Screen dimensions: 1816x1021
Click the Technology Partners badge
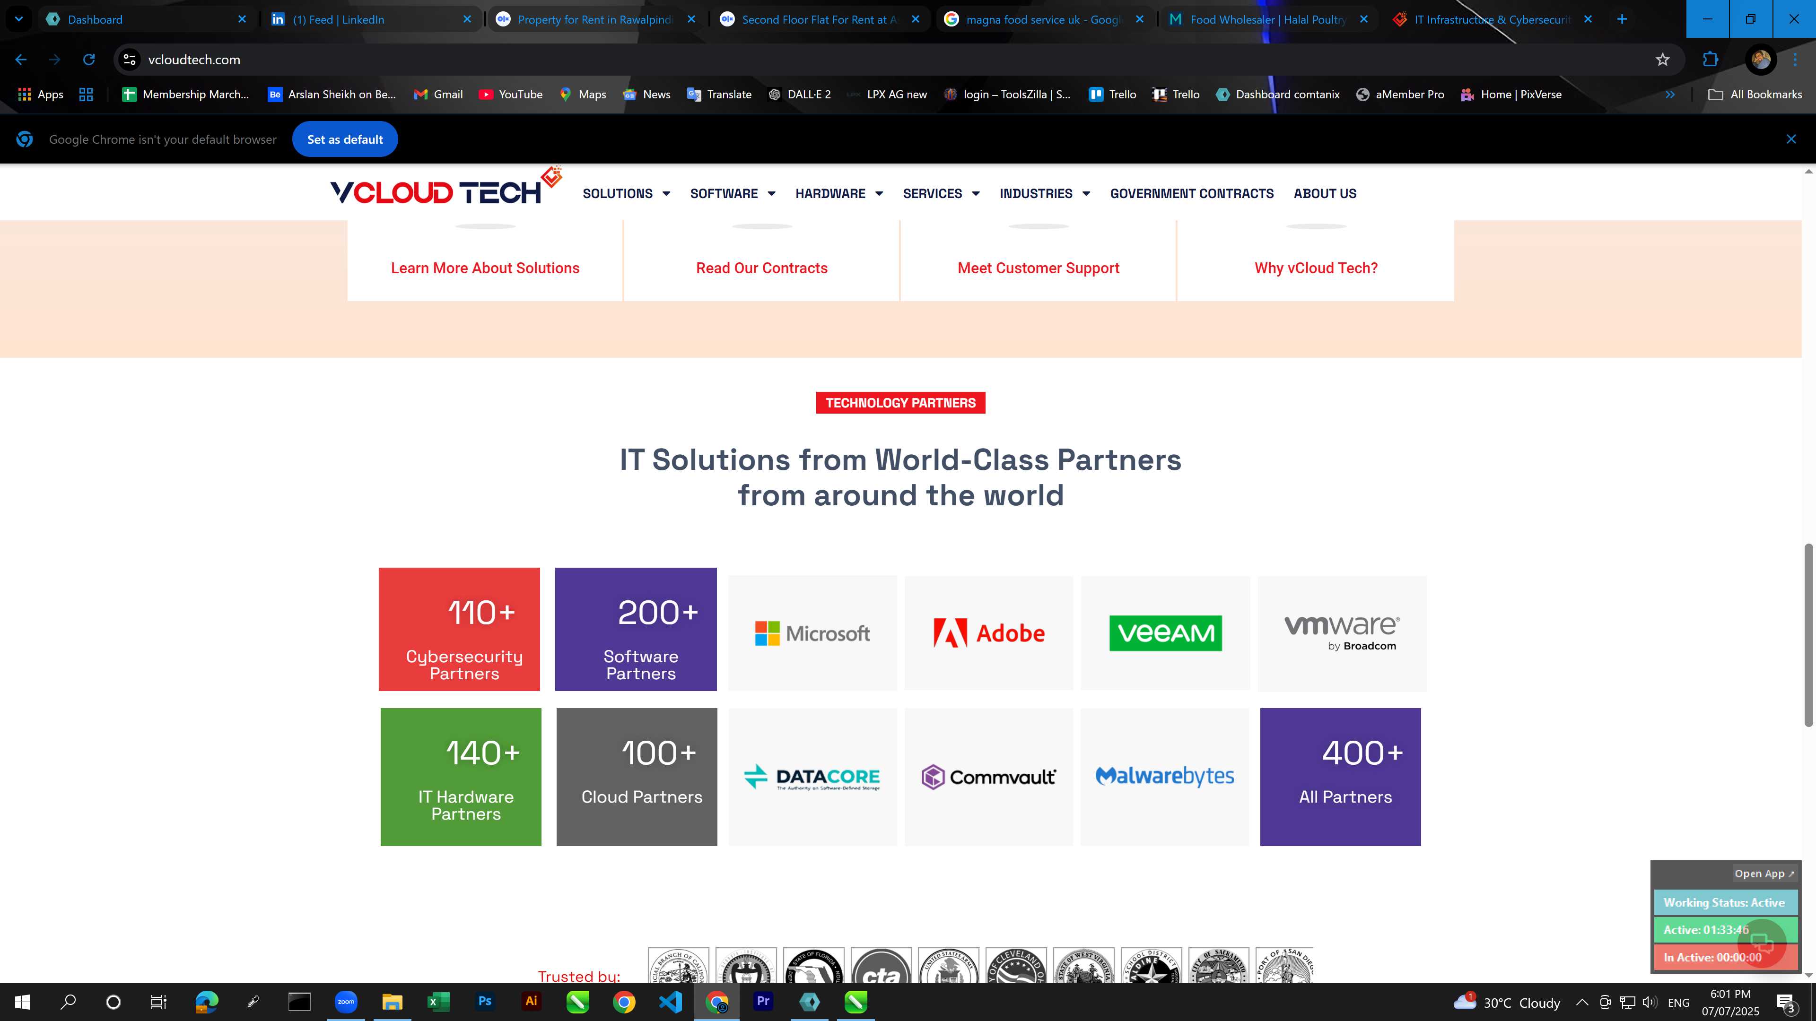[900, 403]
